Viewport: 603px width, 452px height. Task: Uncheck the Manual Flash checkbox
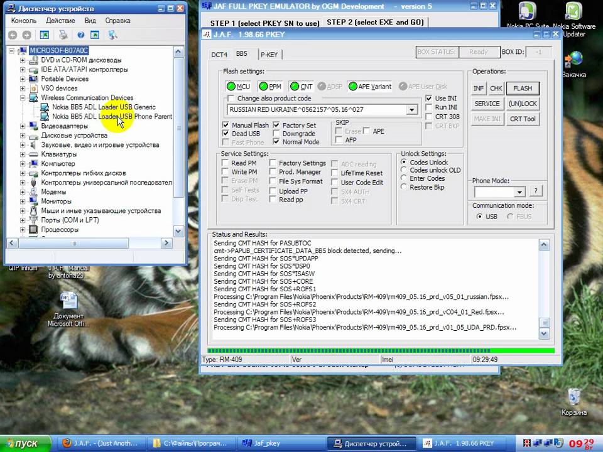[225, 126]
